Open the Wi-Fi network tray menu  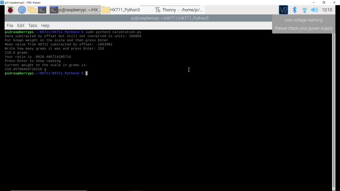coord(304,10)
